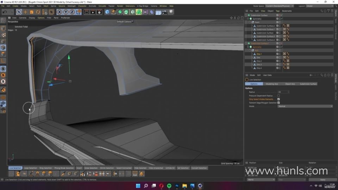Click Set Selection button
Screen dimensions: 338x190
pyautogui.click(x=183, y=168)
